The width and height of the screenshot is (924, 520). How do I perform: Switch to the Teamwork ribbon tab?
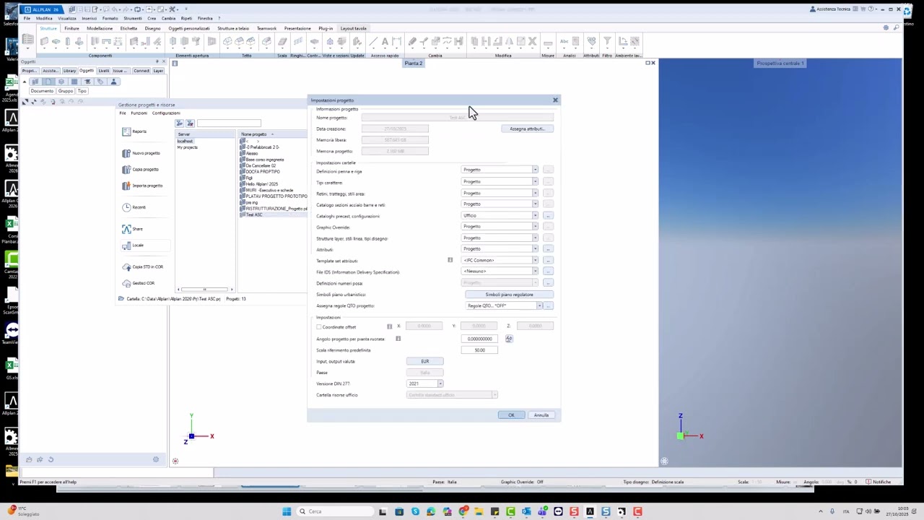click(x=266, y=28)
